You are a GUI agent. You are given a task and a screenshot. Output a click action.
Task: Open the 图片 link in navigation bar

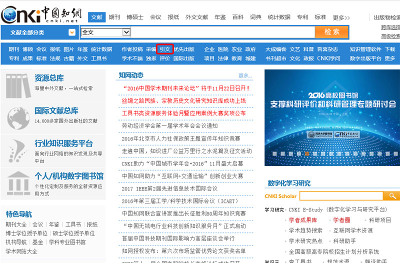[68, 49]
